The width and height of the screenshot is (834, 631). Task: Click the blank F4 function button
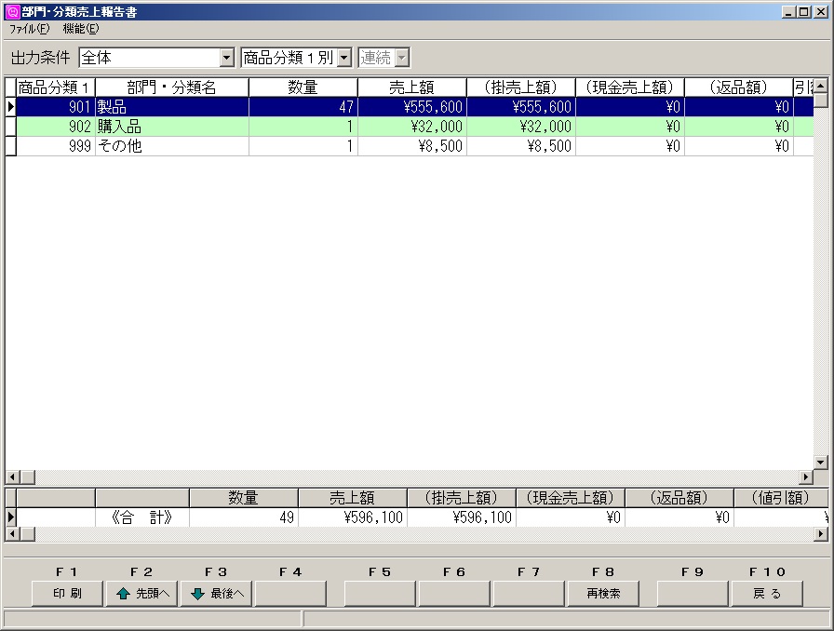[290, 593]
